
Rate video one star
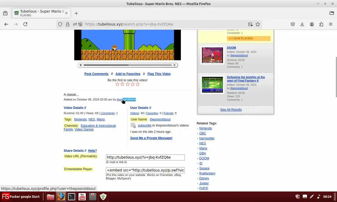click(117, 84)
